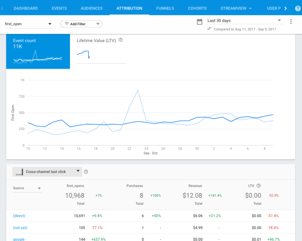This screenshot has height=241, width=302.
Task: Open the Cross-channel last click model dropdown
Action: [x=47, y=172]
